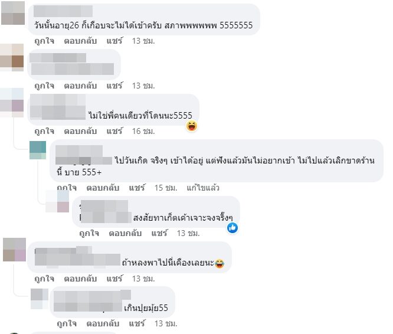Click the 16 ชม. timestamp link
The height and width of the screenshot is (334, 393).
pyautogui.click(x=143, y=131)
